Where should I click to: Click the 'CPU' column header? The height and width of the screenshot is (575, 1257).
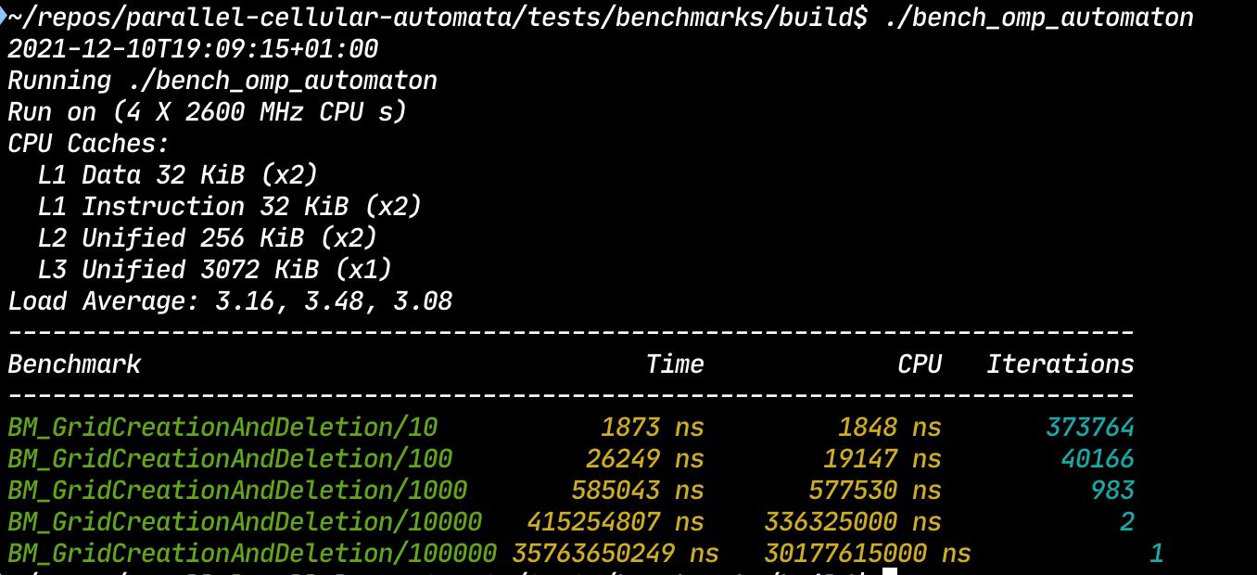tap(920, 364)
